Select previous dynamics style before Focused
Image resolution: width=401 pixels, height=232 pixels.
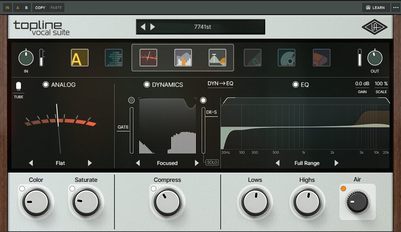[x=138, y=163]
